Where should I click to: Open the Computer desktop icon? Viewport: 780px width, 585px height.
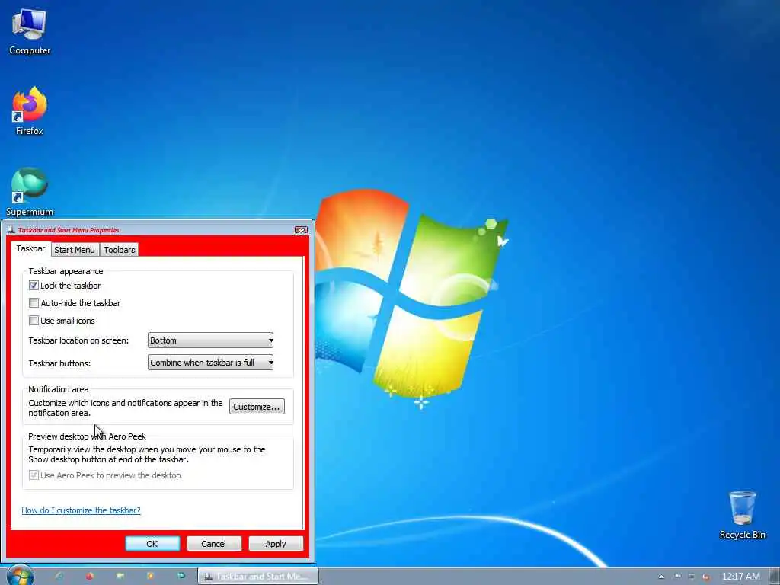30,32
